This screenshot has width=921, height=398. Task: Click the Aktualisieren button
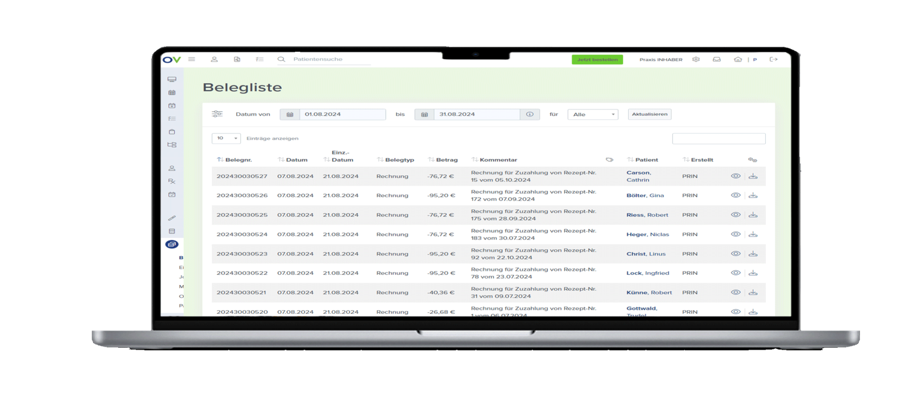coord(649,114)
